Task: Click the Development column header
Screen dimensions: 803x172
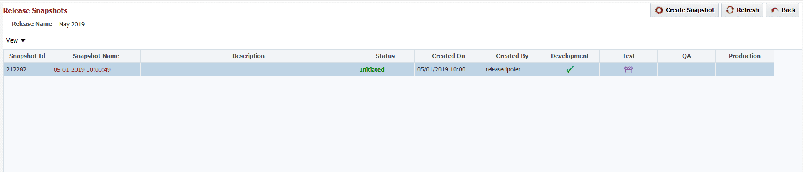Action: point(570,56)
